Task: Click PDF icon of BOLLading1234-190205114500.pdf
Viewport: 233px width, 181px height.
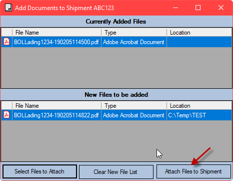Action: pyautogui.click(x=6, y=42)
